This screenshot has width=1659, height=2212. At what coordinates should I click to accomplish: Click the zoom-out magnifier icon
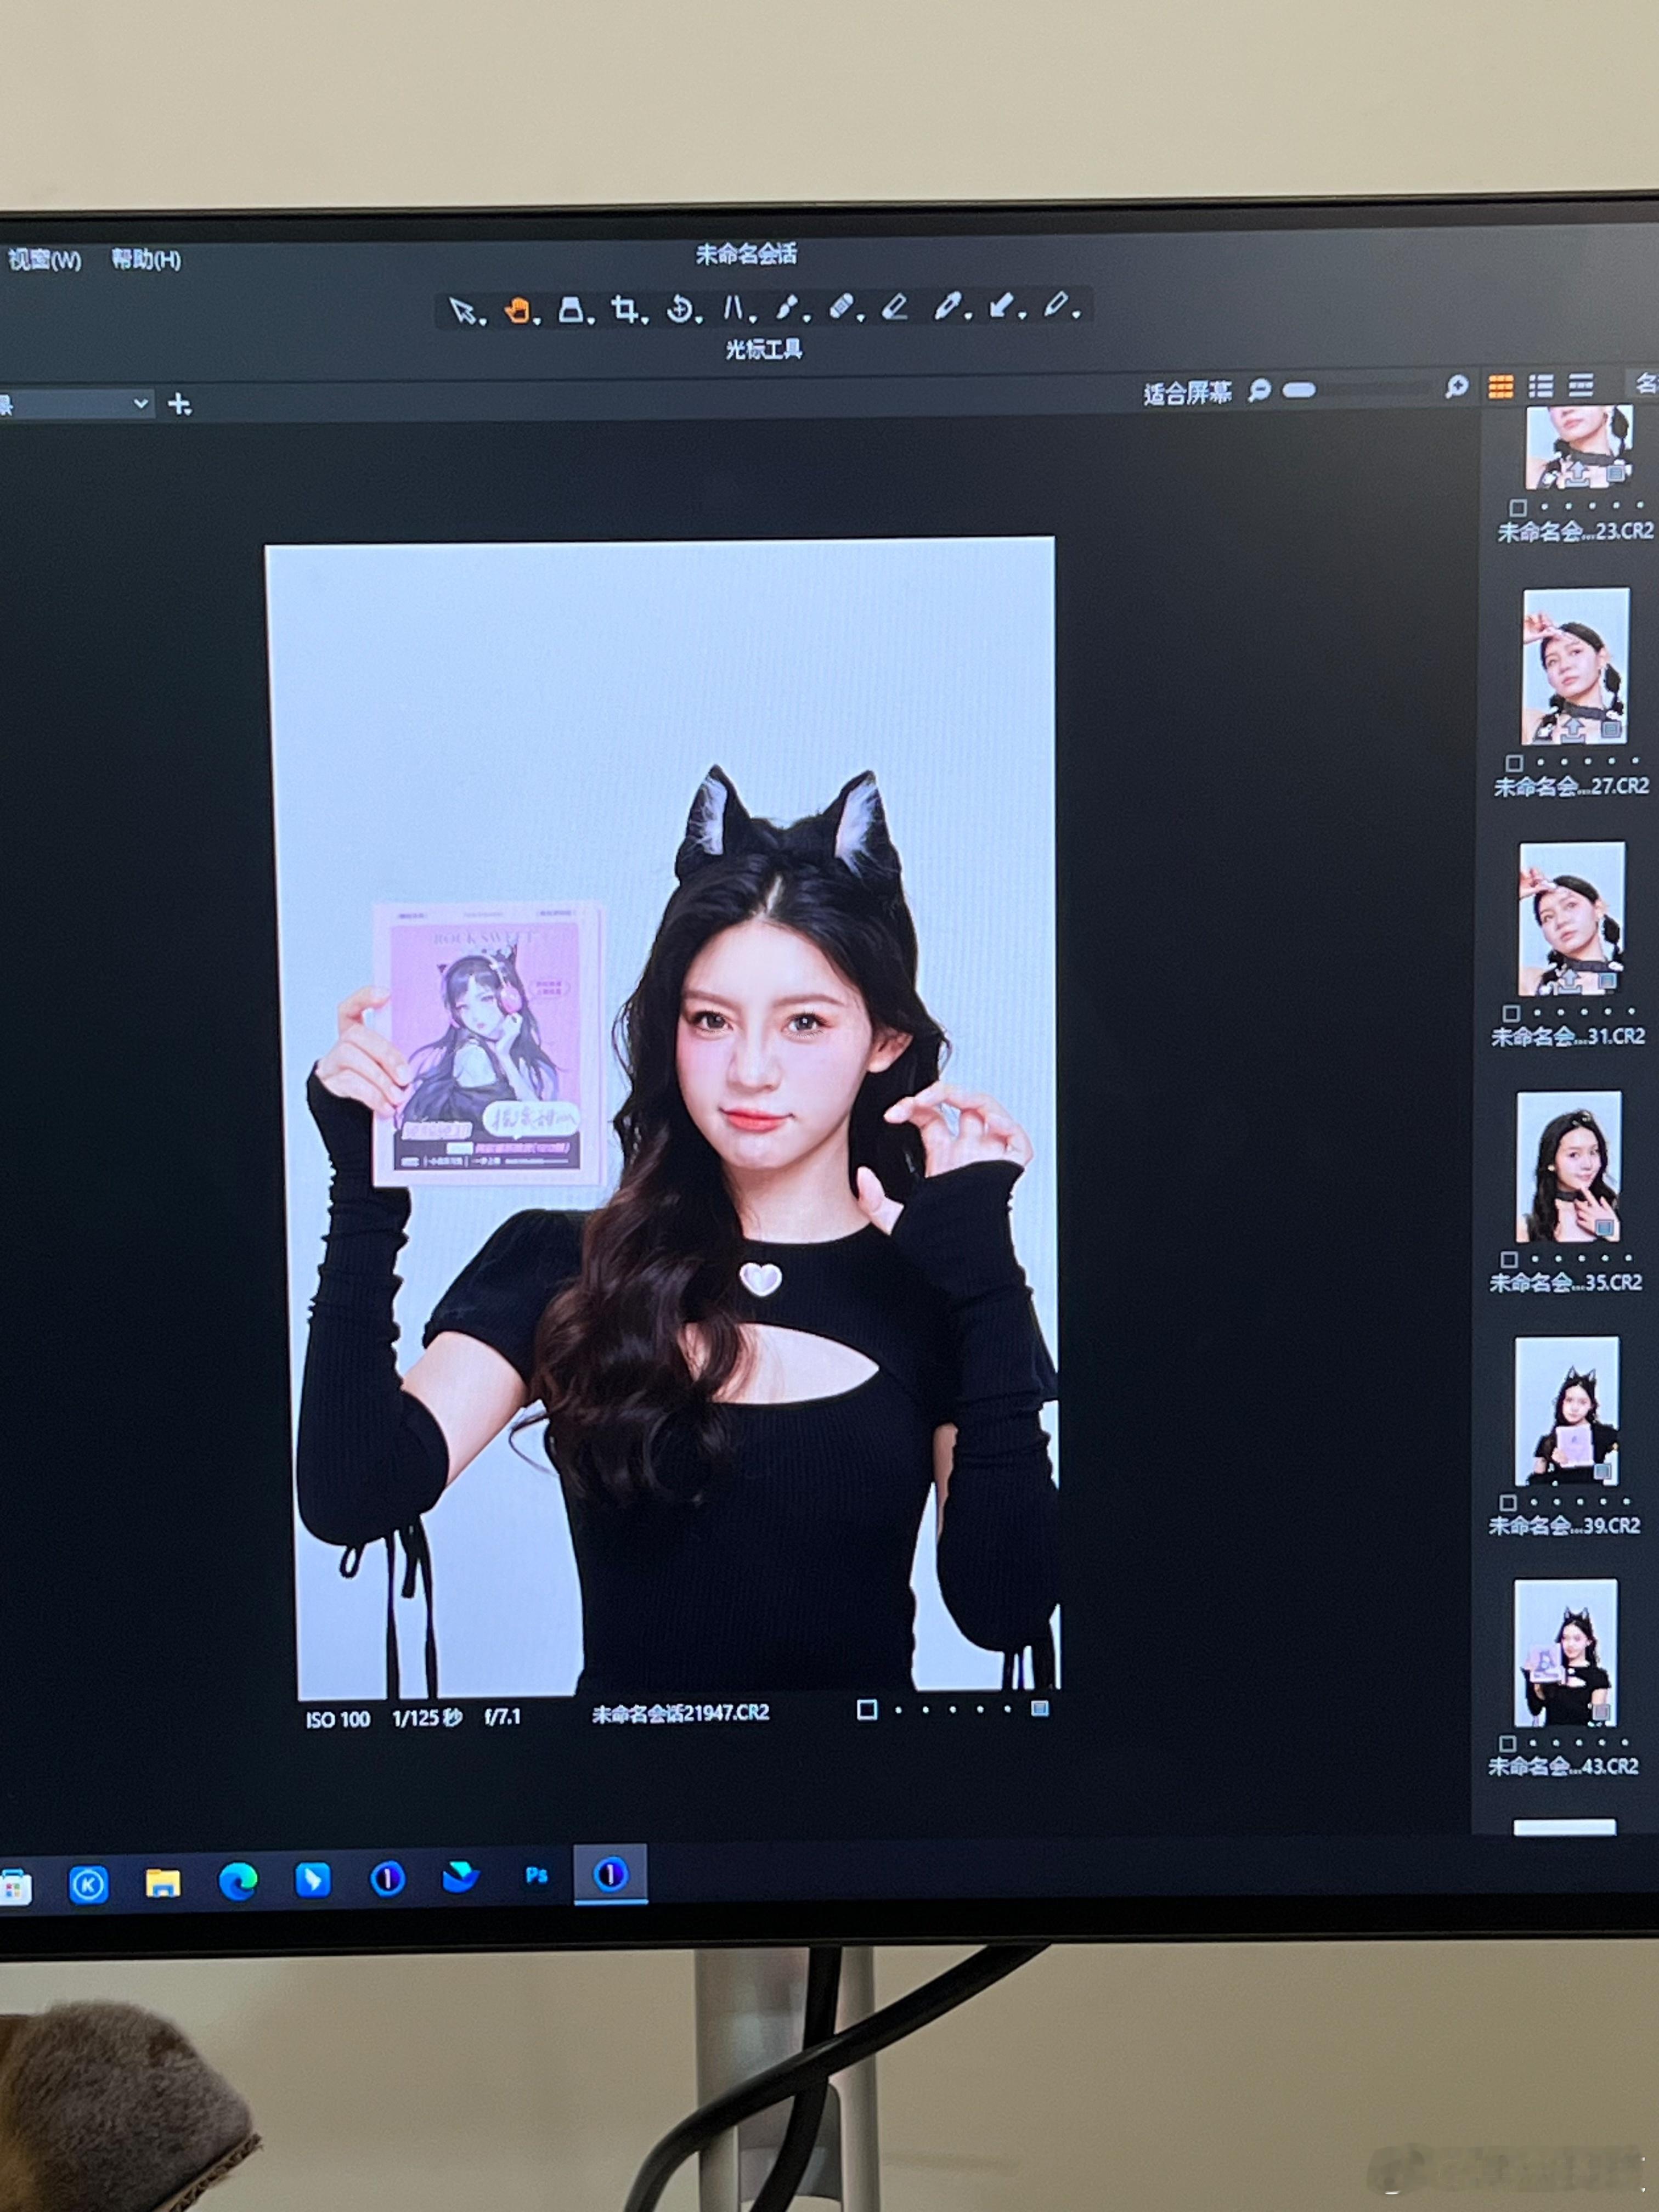coord(1259,390)
